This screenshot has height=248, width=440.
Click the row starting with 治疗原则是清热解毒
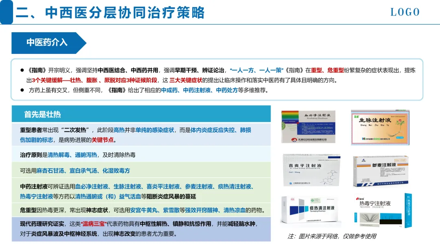[141, 155]
